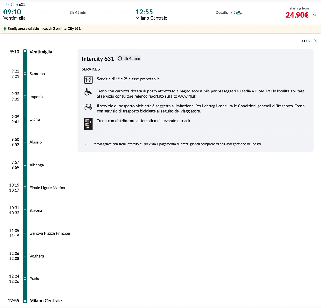Select the Sanremo stop marker
The image size is (321, 308).
point(25,73)
